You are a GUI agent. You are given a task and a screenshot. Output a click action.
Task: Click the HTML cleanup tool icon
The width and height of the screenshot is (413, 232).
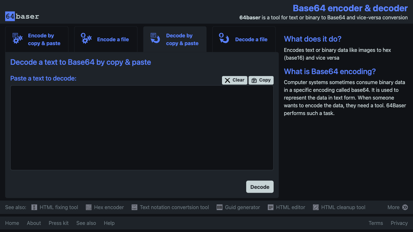coord(316,207)
